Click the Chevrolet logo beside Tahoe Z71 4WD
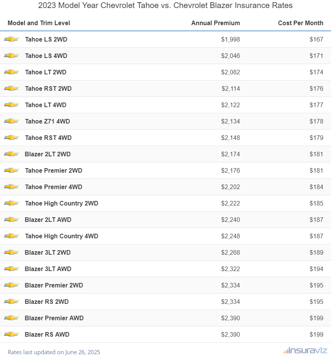331x358 pixels. [11, 121]
